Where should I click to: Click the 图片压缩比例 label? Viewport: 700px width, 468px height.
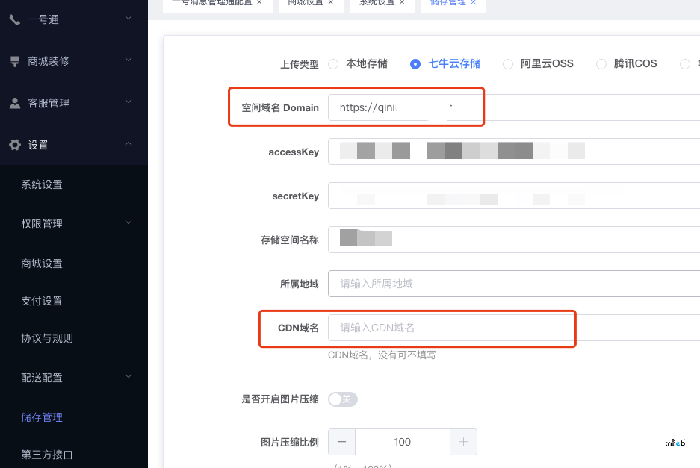pyautogui.click(x=290, y=442)
